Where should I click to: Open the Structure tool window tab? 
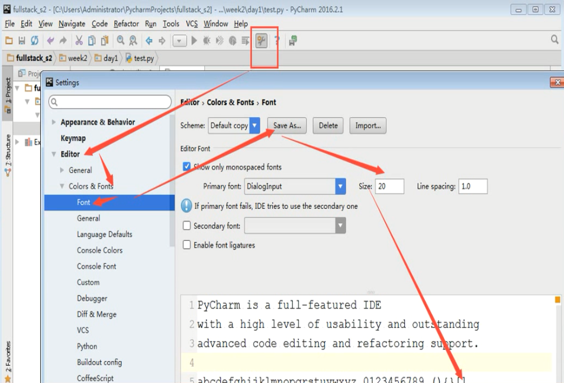(8, 155)
